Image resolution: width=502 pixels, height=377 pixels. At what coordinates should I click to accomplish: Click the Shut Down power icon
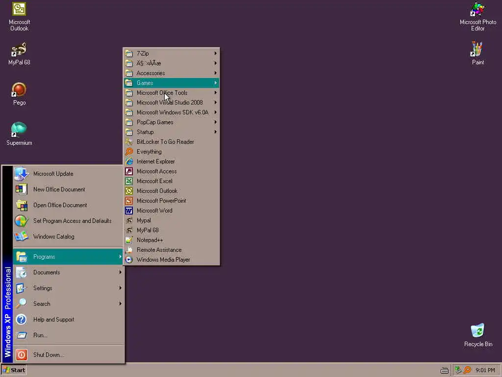22,354
